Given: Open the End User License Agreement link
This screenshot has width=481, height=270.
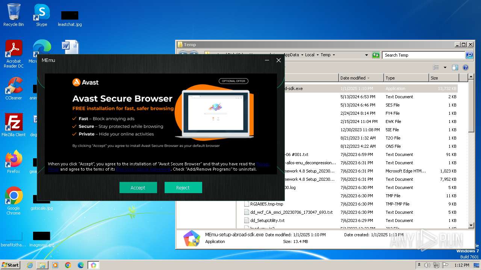Looking at the screenshot, I should coord(143,169).
